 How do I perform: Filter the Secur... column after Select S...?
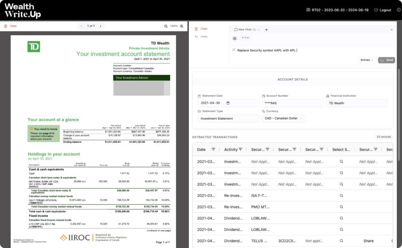click(x=376, y=149)
